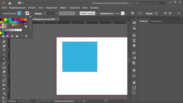Open the stroke weight dropdown

point(56,13)
